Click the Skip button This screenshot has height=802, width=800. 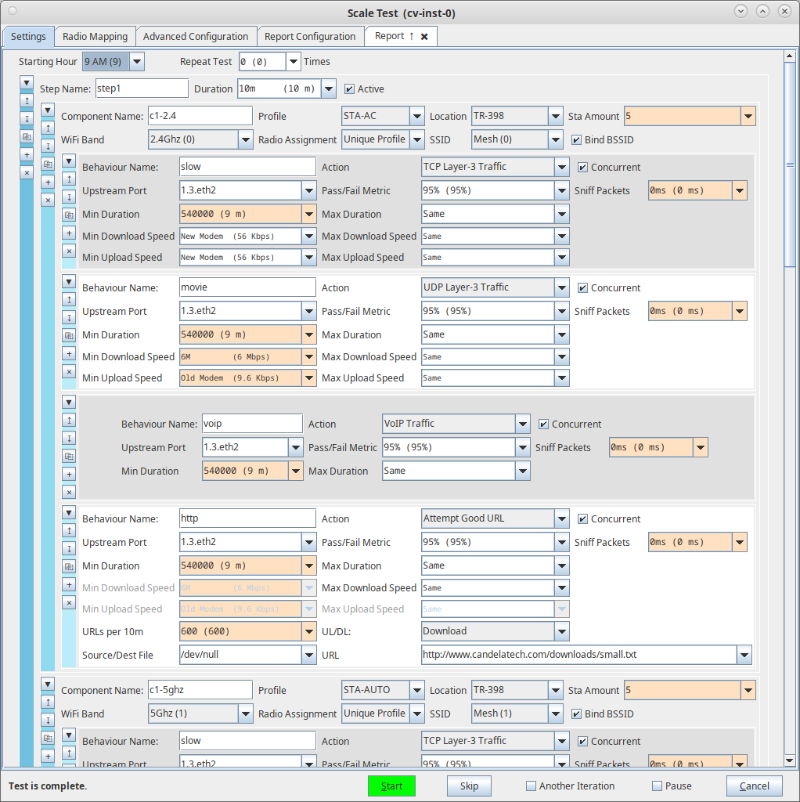point(469,786)
